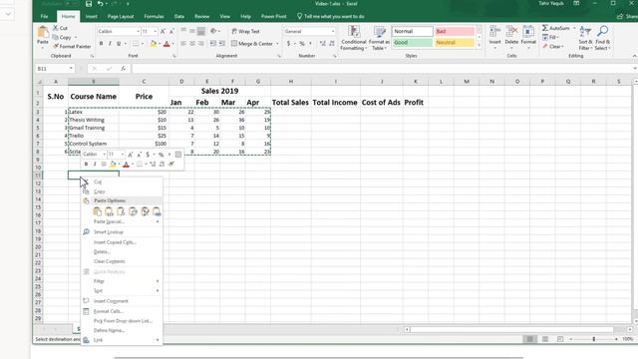Click ribbon red font color button
638x359 pixels.
166,44
